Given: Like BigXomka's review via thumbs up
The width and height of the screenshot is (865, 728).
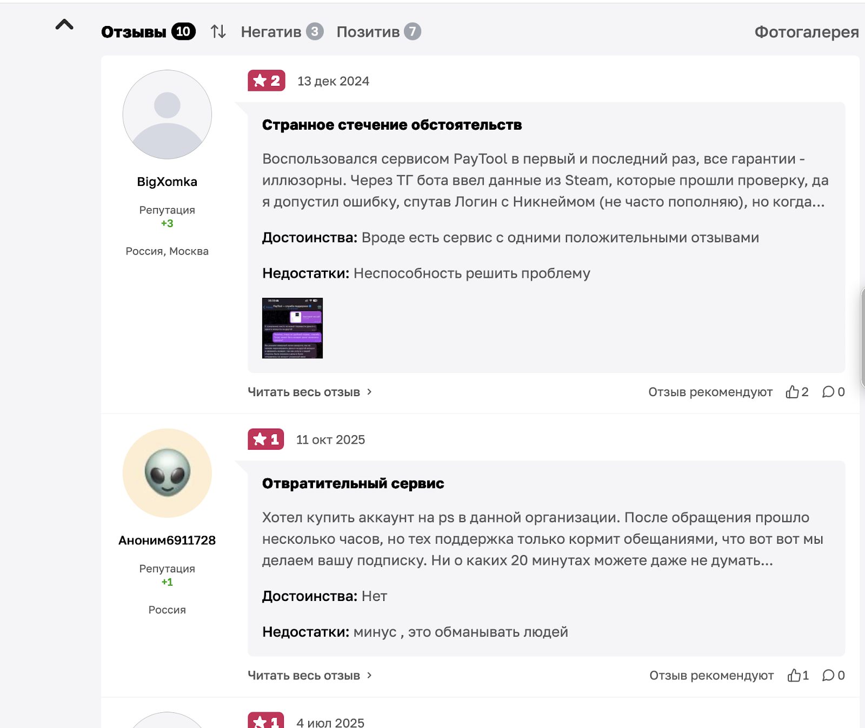Looking at the screenshot, I should coord(793,391).
